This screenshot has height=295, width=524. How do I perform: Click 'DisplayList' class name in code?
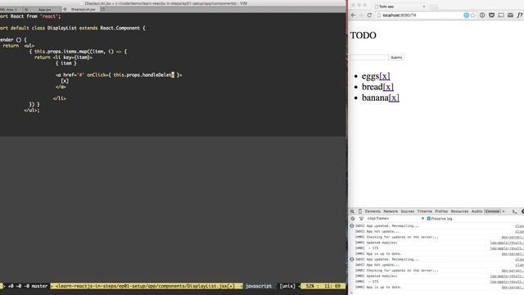click(x=62, y=28)
